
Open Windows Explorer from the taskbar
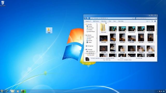(x=12, y=91)
